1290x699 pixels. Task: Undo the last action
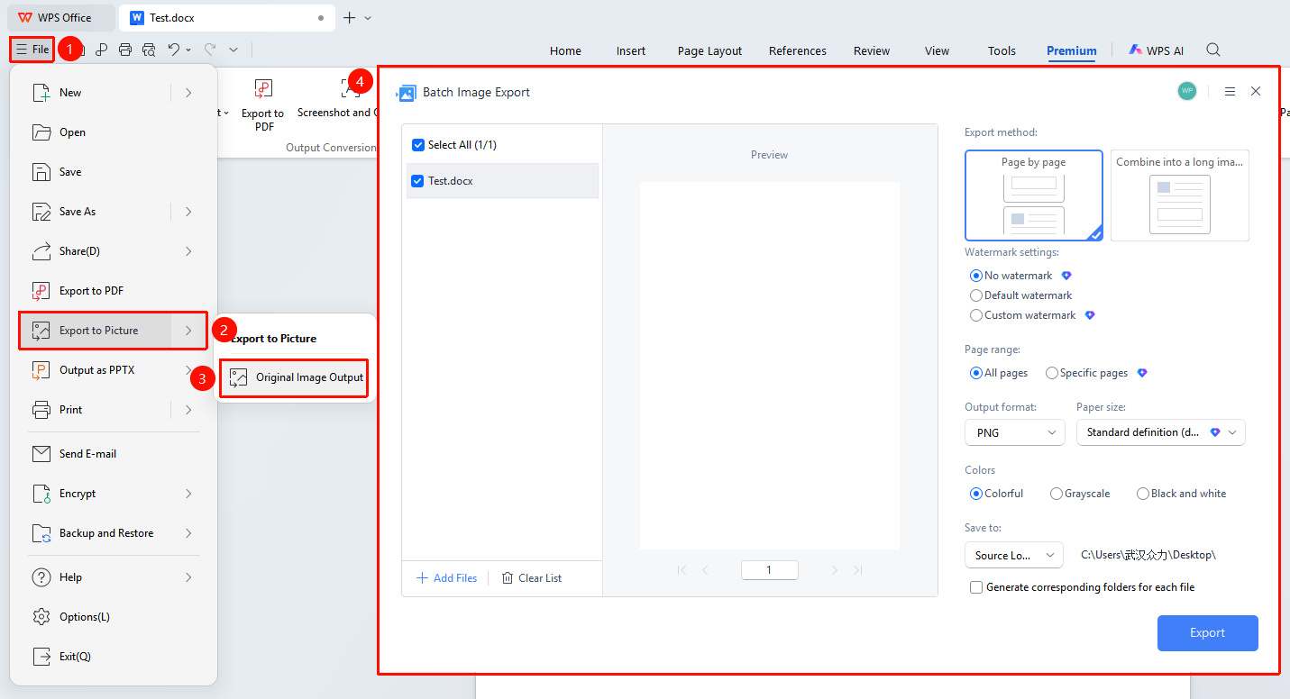coord(174,50)
